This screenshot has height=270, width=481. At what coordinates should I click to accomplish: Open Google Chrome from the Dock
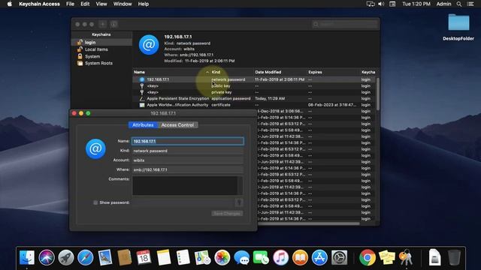click(368, 257)
